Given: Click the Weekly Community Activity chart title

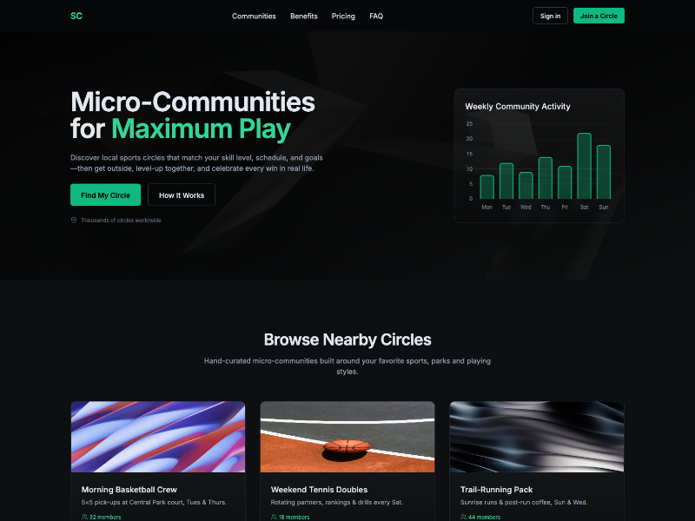Looking at the screenshot, I should [517, 106].
